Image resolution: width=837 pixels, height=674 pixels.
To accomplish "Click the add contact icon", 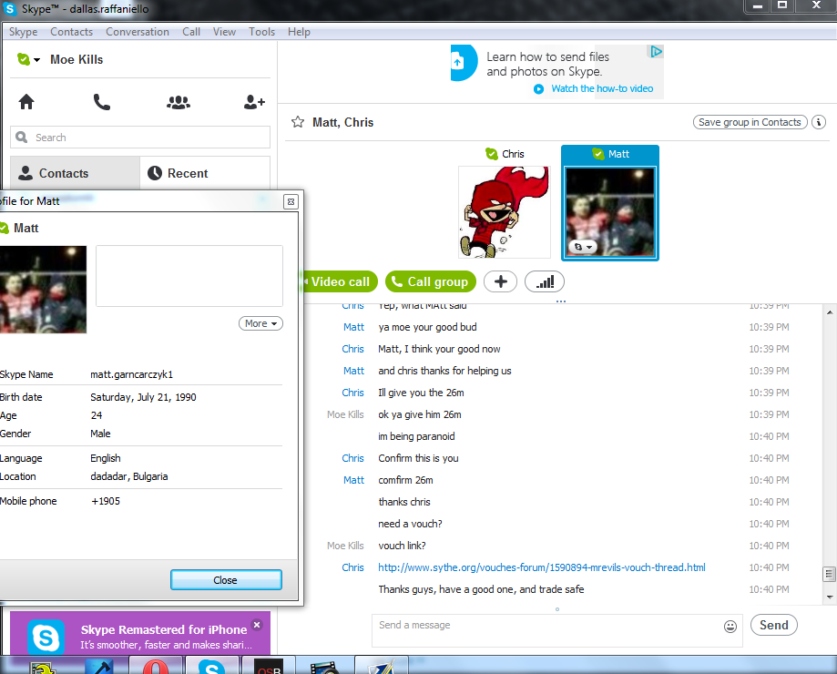I will 254,102.
